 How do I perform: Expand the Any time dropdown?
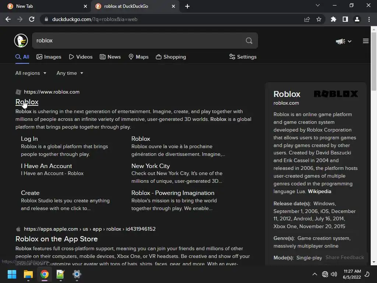point(70,73)
